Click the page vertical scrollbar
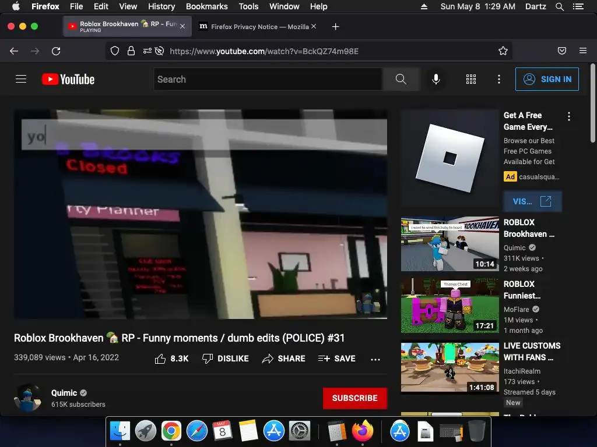The width and height of the screenshot is (597, 447). (592, 104)
